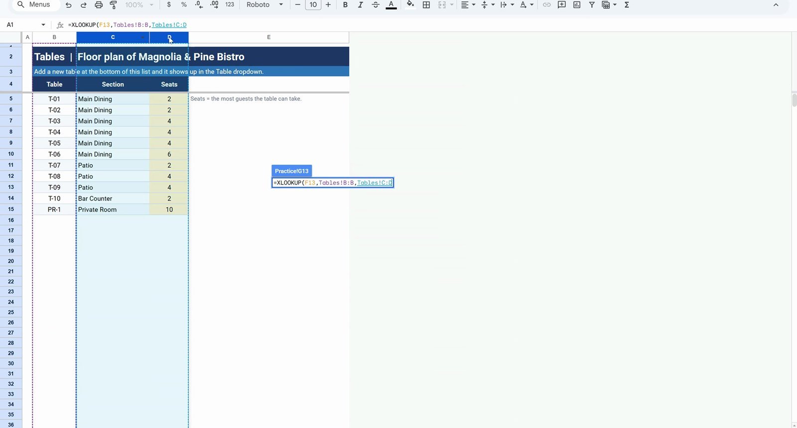This screenshot has width=797, height=428.
Task: Click the Redo arrow in the toolbar
Action: 84,5
